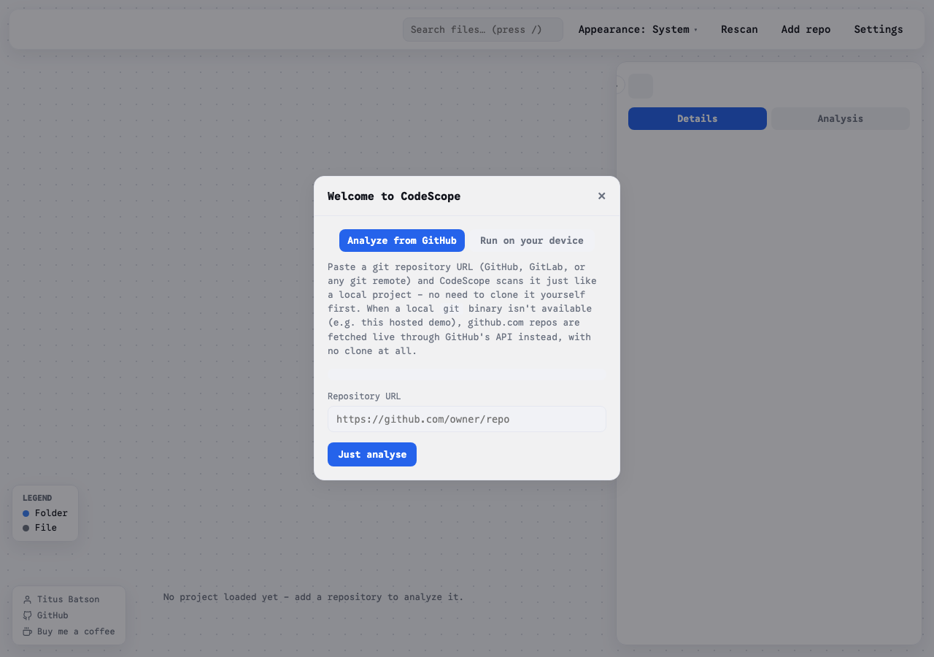Start scan with Just analyse button

click(372, 454)
